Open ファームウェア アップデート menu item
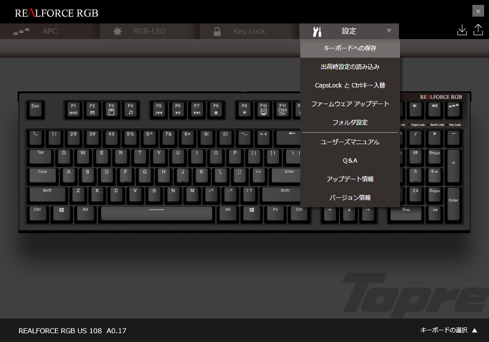489x342 pixels. click(350, 104)
